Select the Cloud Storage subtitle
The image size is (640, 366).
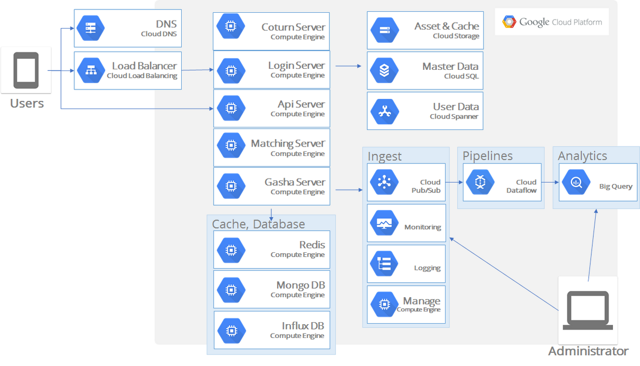tap(456, 36)
